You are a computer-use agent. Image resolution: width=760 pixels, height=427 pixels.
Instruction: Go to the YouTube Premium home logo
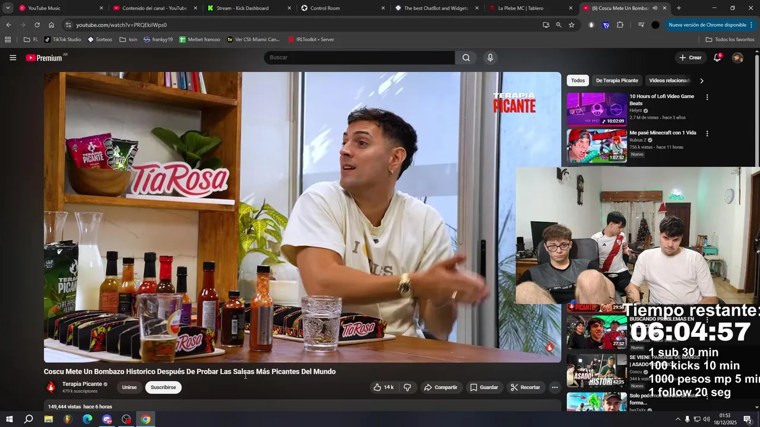click(44, 58)
